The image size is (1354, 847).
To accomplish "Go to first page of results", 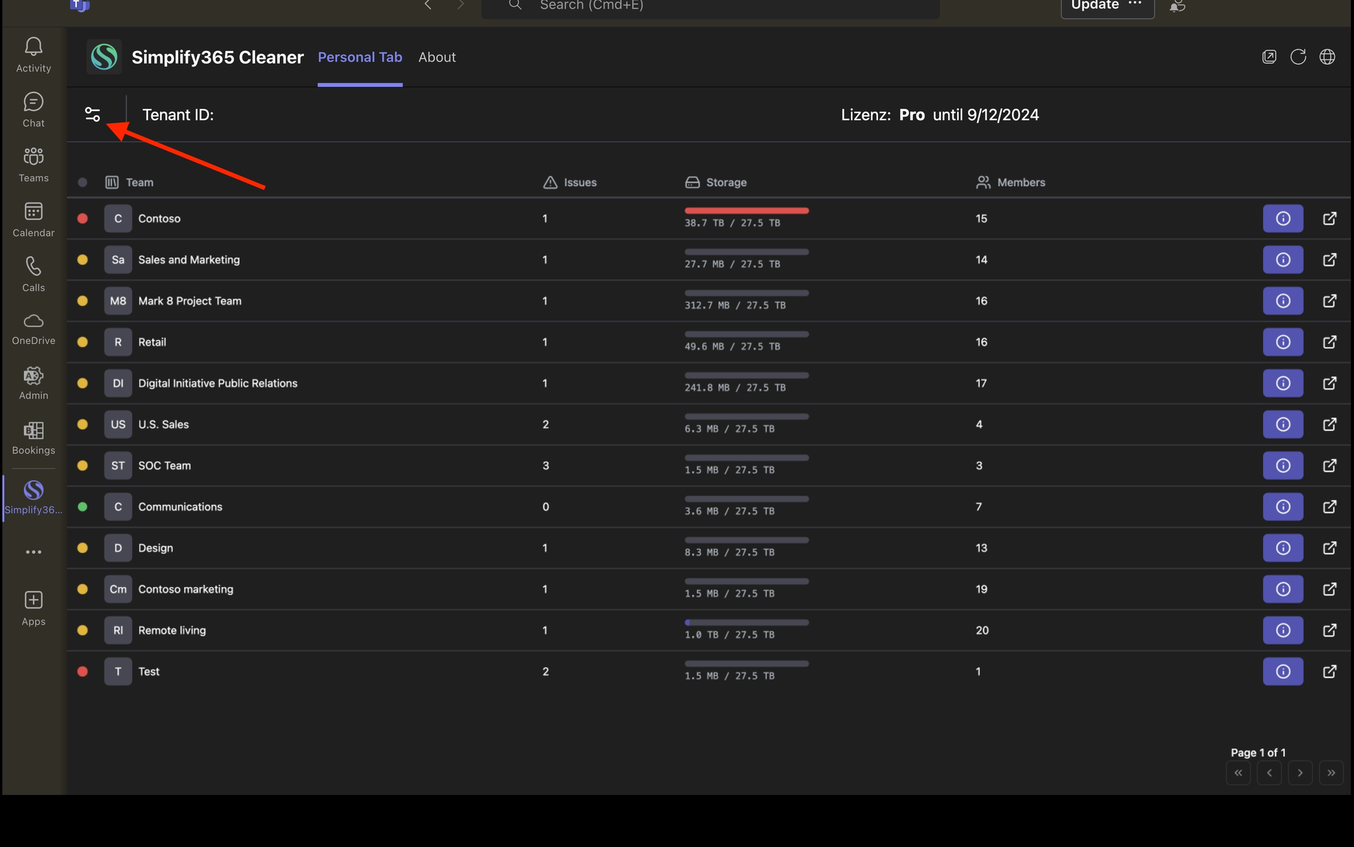I will 1238,772.
